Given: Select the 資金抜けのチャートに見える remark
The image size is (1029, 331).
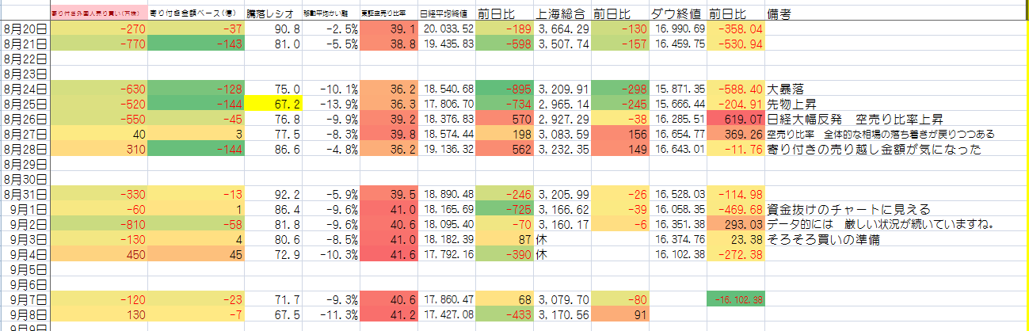Looking at the screenshot, I should point(847,210).
